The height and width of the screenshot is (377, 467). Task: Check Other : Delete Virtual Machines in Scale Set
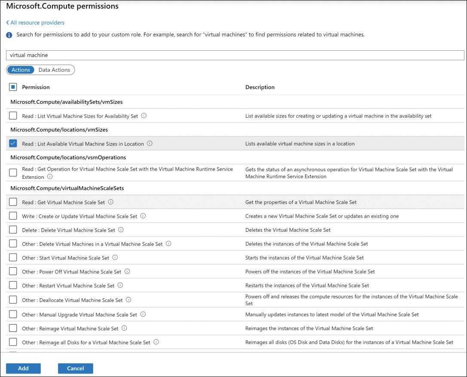click(13, 243)
